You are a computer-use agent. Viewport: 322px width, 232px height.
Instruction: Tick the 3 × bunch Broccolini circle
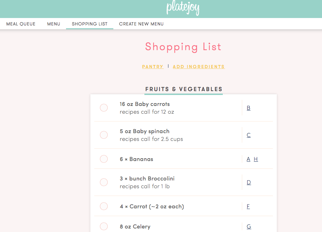click(104, 182)
